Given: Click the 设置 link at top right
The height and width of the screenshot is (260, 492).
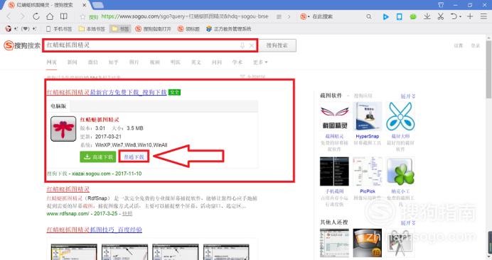Looking at the screenshot, I should [x=459, y=45].
